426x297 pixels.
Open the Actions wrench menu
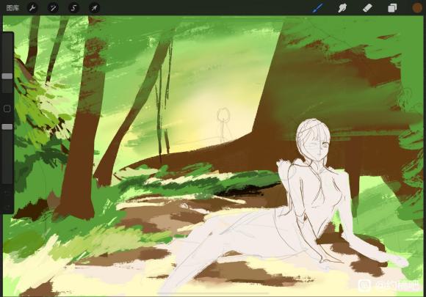click(x=32, y=8)
